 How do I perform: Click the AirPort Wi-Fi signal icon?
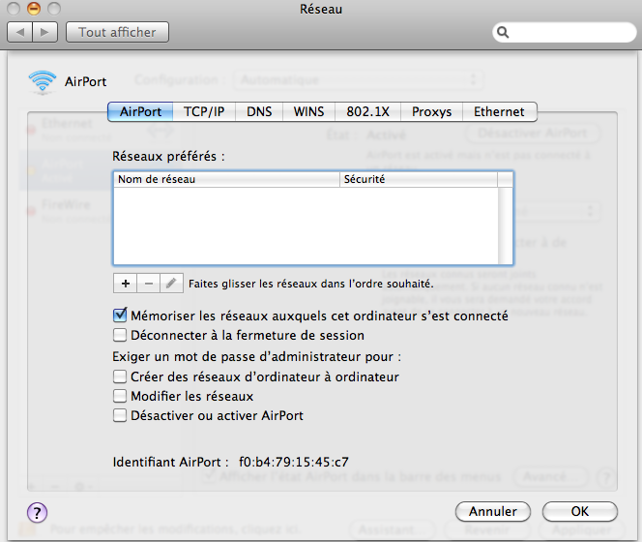click(x=43, y=81)
